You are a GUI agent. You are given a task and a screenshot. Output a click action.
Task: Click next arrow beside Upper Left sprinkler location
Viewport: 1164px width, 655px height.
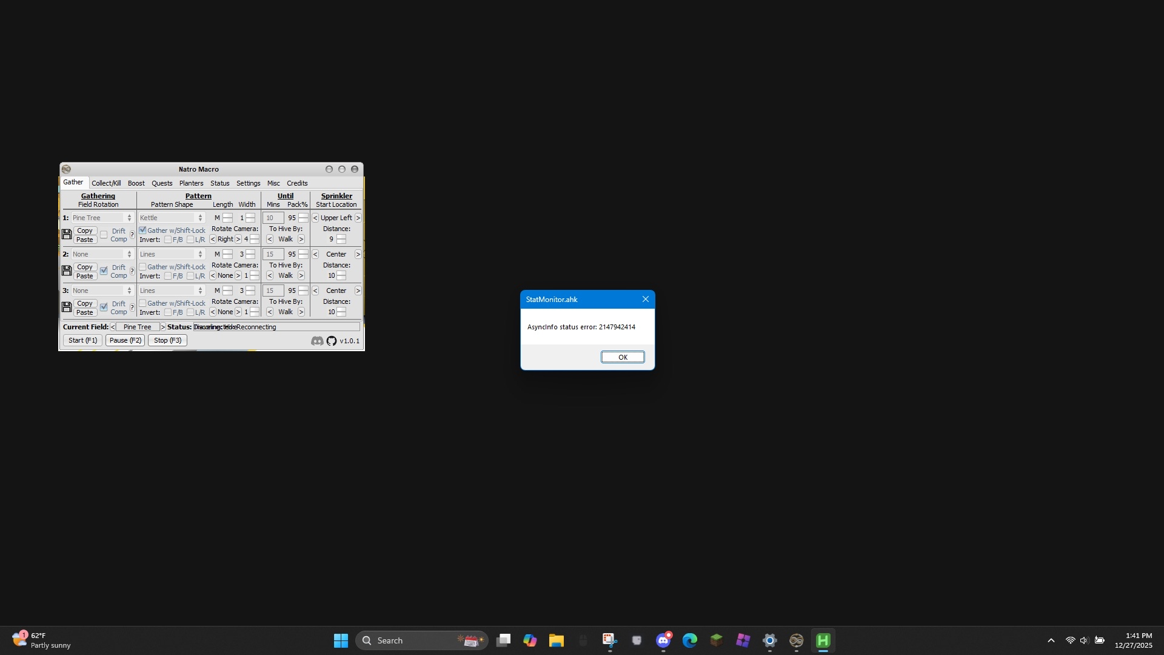[x=358, y=218]
